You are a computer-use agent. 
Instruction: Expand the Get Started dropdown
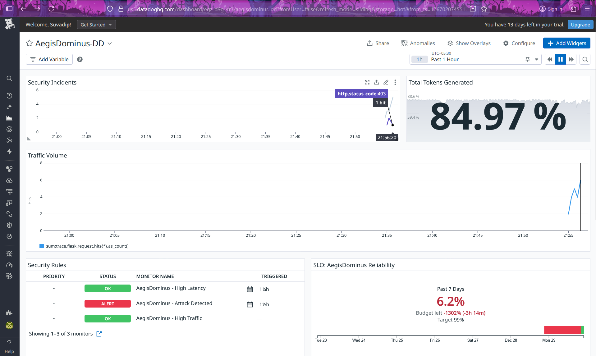pyautogui.click(x=96, y=25)
